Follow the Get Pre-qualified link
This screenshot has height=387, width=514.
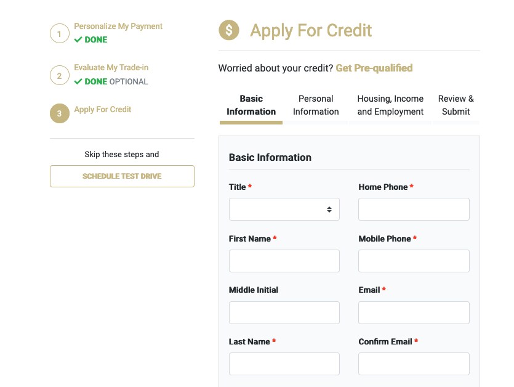click(374, 68)
